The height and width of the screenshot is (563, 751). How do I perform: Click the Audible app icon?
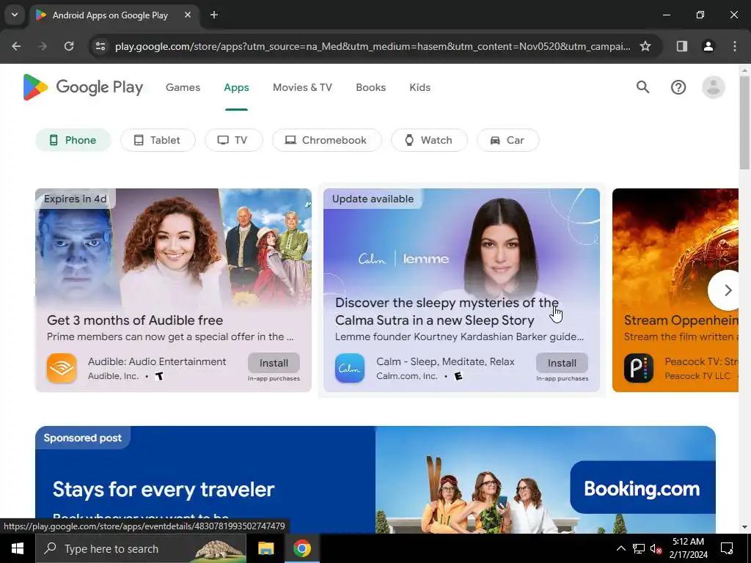(x=62, y=368)
